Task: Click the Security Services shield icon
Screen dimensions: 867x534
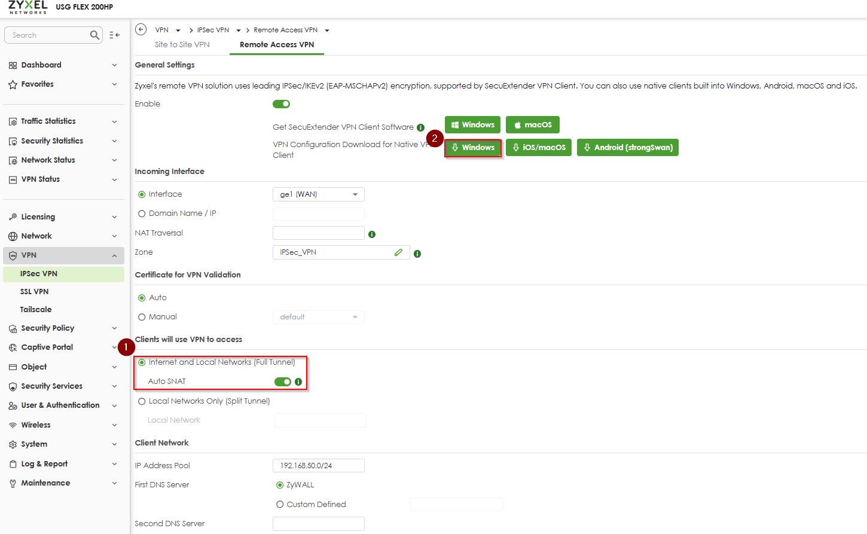Action: pos(13,386)
